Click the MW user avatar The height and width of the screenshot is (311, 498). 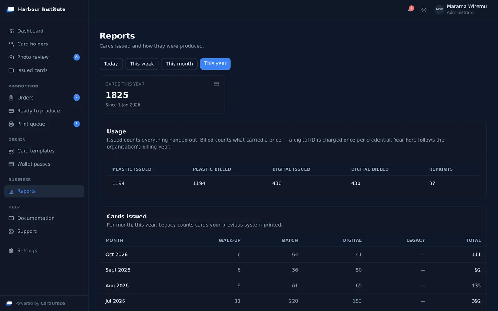(439, 9)
